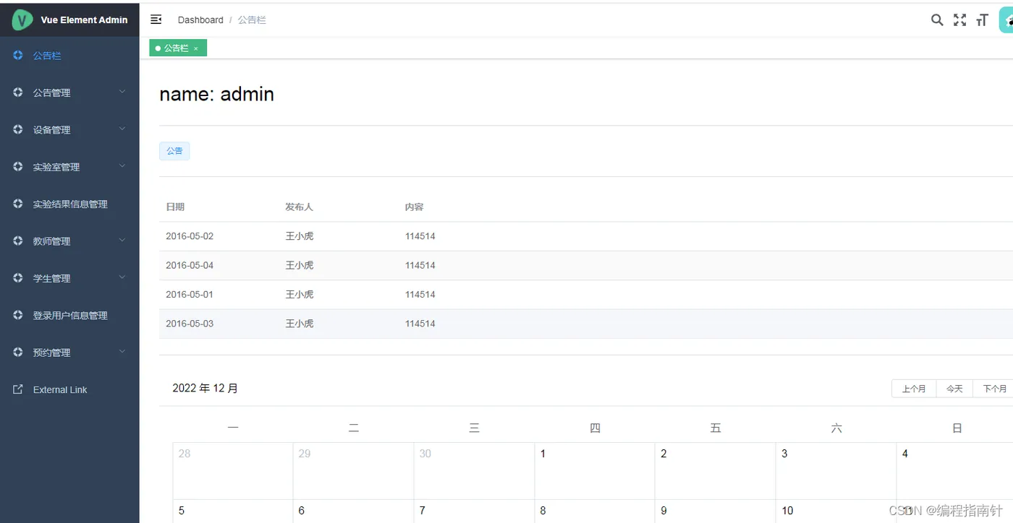Expand the 实验室管理 submenu arrow
The image size is (1013, 523).
tap(122, 166)
